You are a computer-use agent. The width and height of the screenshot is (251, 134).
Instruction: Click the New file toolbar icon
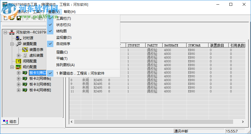(x=5, y=18)
